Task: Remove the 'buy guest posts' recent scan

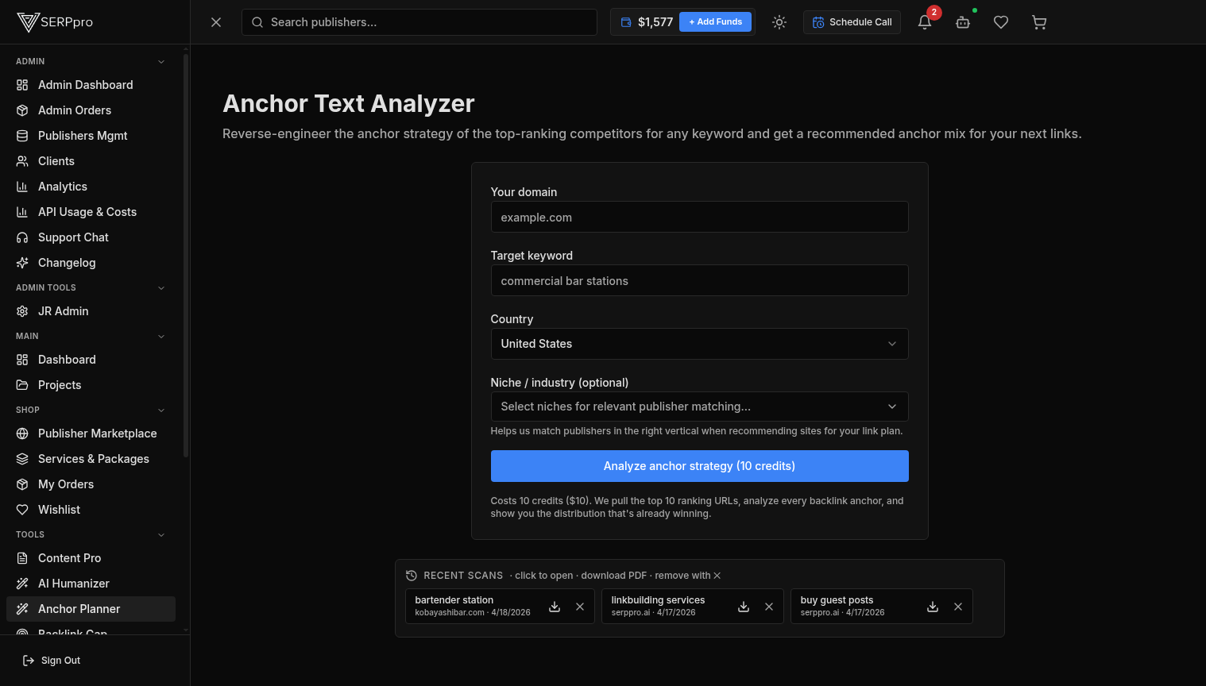Action: pos(958,606)
